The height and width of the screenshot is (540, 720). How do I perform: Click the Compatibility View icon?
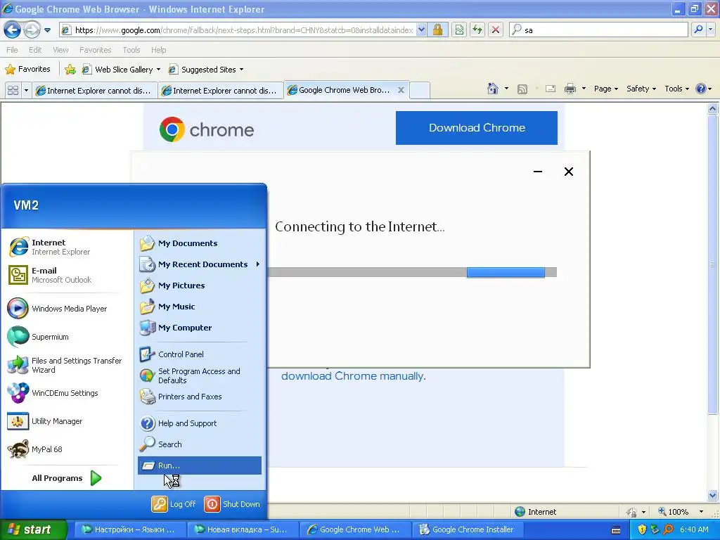(x=459, y=30)
